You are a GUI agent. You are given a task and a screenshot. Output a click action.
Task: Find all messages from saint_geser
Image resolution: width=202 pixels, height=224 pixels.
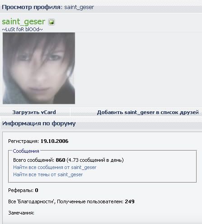(x=55, y=167)
